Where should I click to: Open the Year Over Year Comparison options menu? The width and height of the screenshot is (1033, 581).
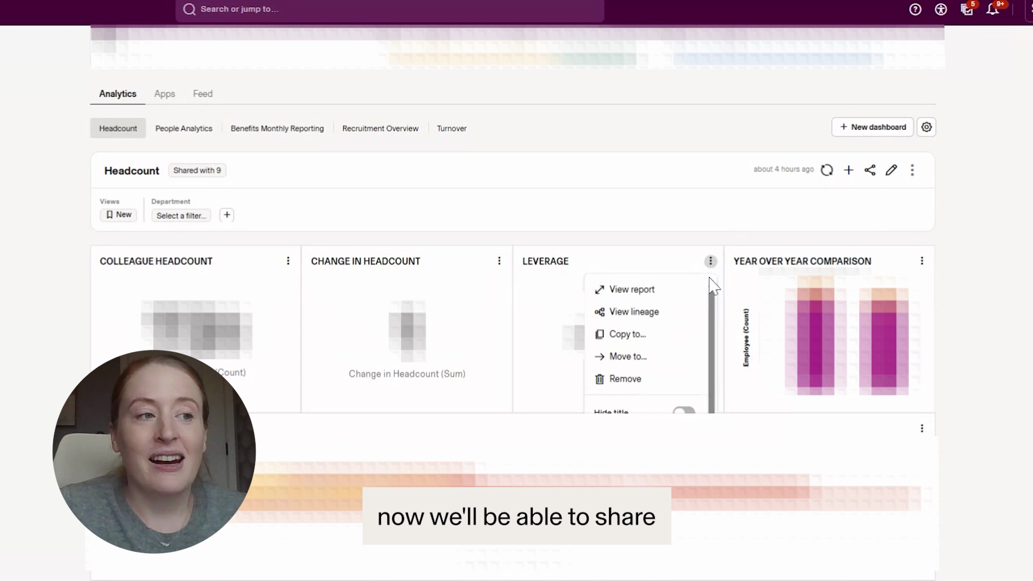922,261
